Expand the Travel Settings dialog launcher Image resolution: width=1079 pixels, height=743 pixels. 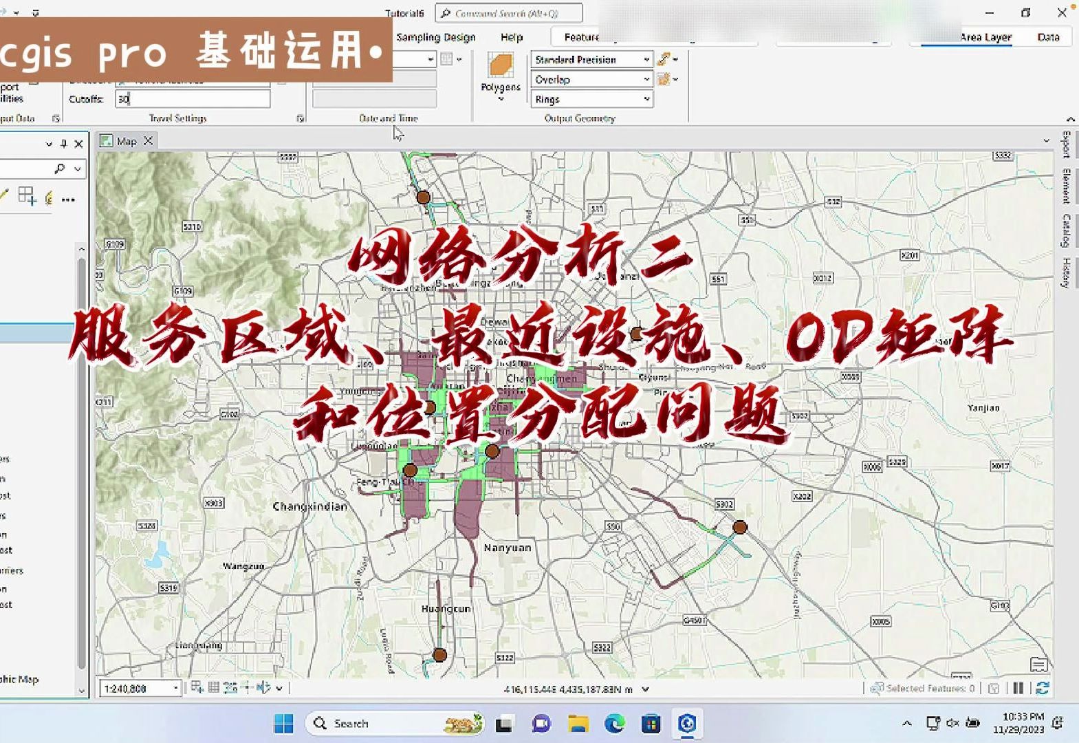[301, 118]
